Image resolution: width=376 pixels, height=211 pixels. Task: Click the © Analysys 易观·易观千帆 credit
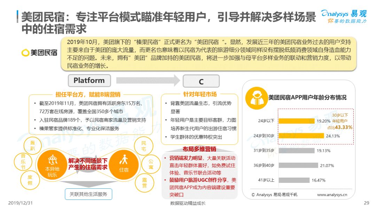point(274,195)
